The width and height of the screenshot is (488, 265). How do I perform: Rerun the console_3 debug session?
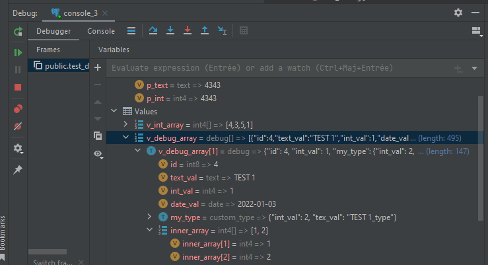tap(18, 32)
